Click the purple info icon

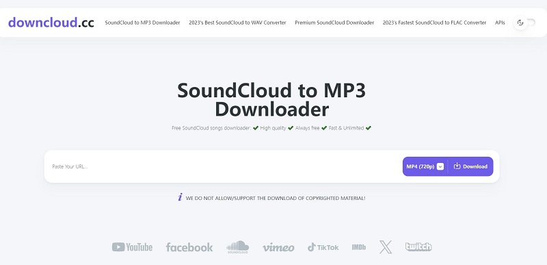click(180, 197)
